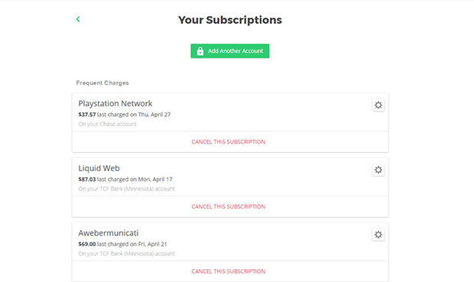Select the Playstation Network subscription title
Image resolution: width=474 pixels, height=282 pixels.
115,104
